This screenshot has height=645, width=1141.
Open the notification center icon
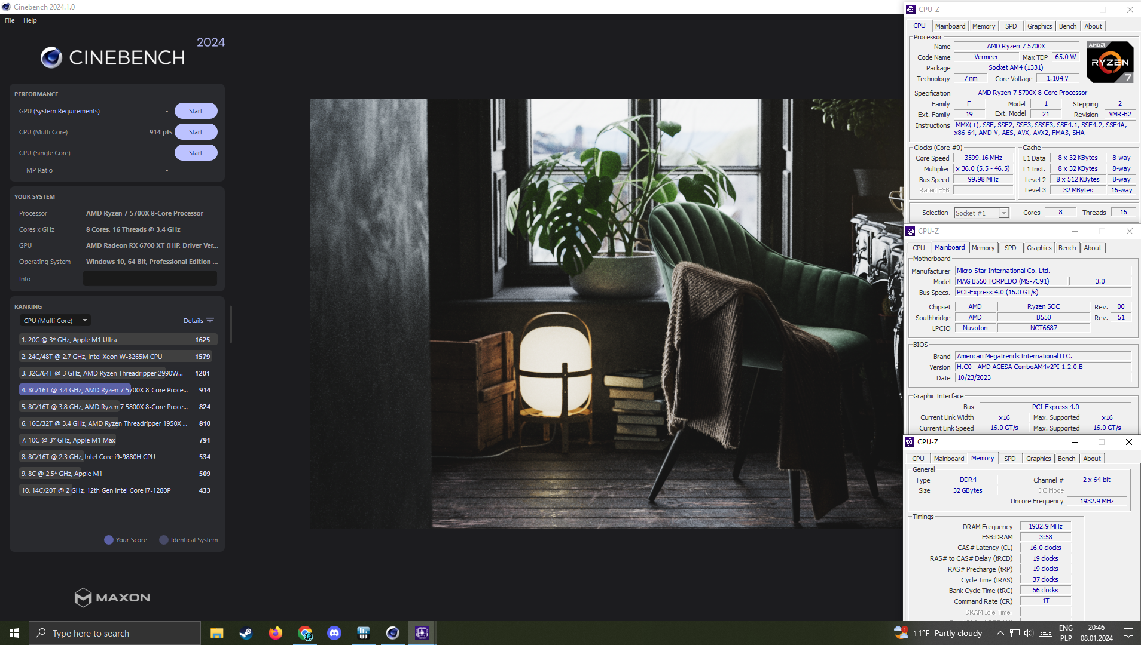[x=1128, y=633]
